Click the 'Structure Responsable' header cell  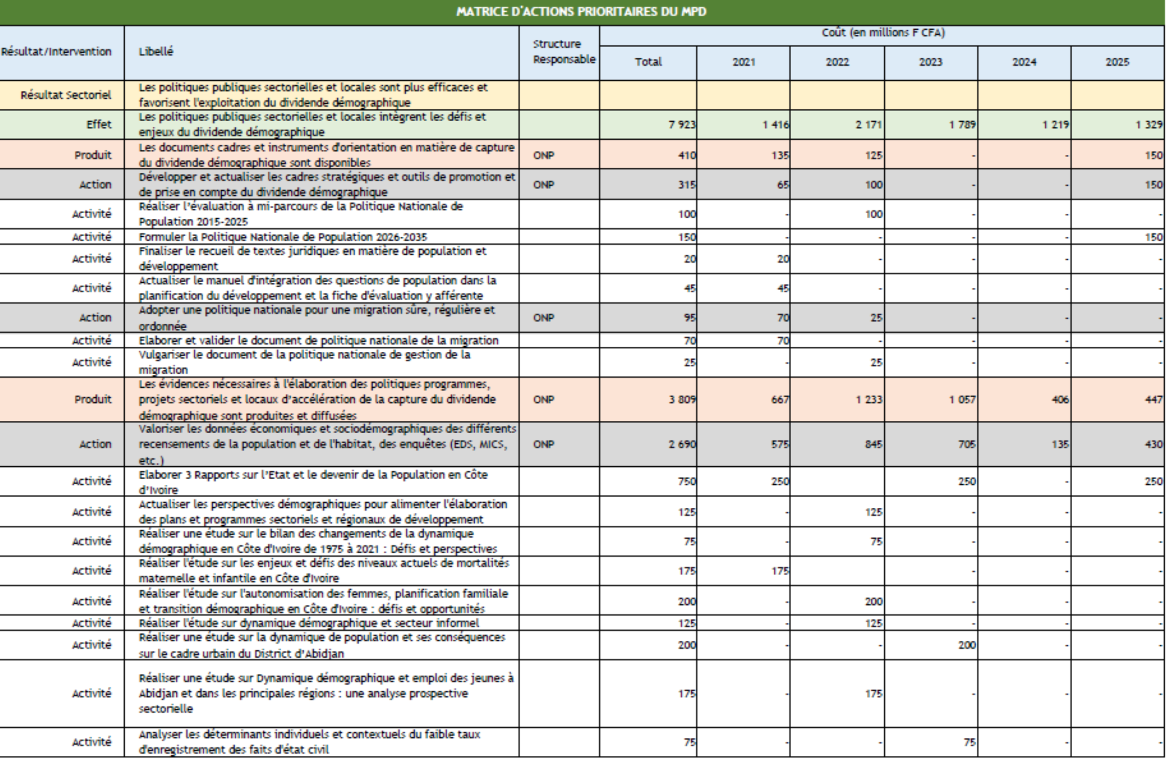pos(563,52)
